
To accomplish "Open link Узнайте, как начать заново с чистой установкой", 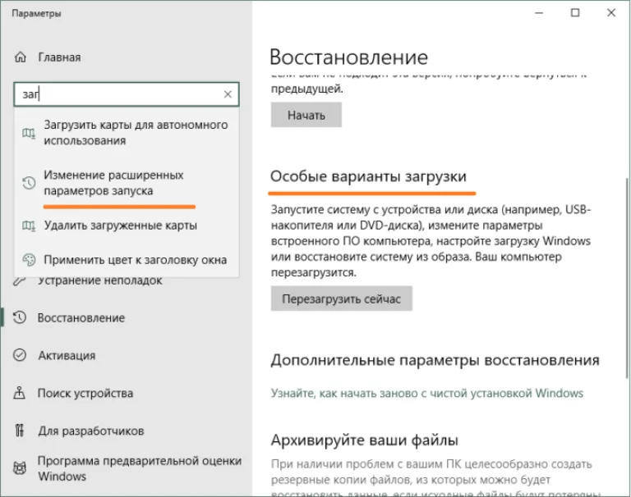I will (x=427, y=393).
